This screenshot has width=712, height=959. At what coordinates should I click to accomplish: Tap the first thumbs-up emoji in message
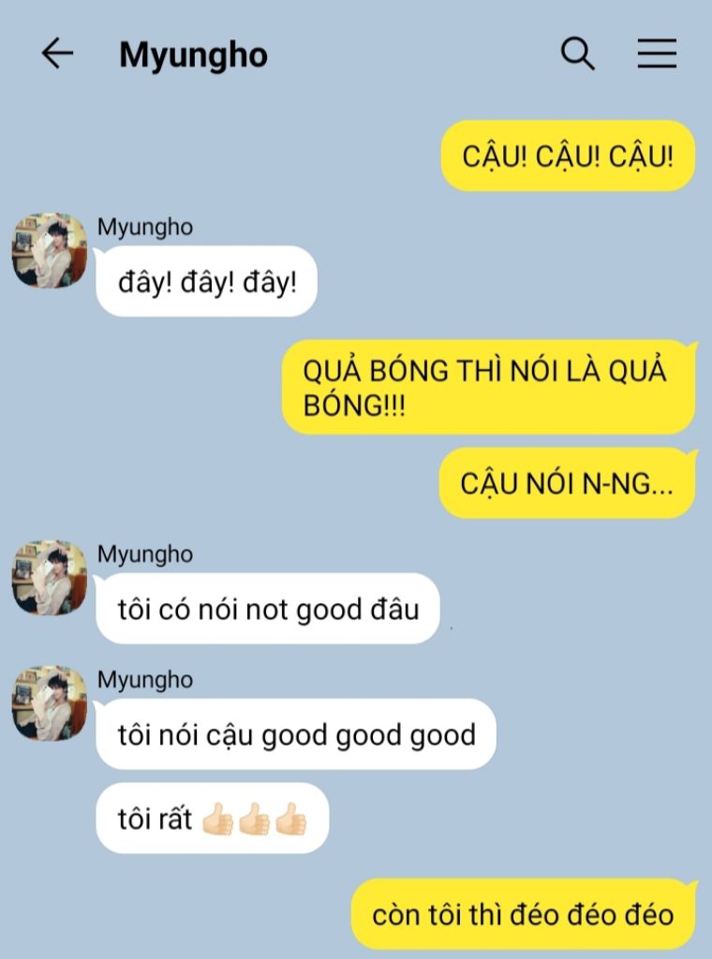(217, 819)
